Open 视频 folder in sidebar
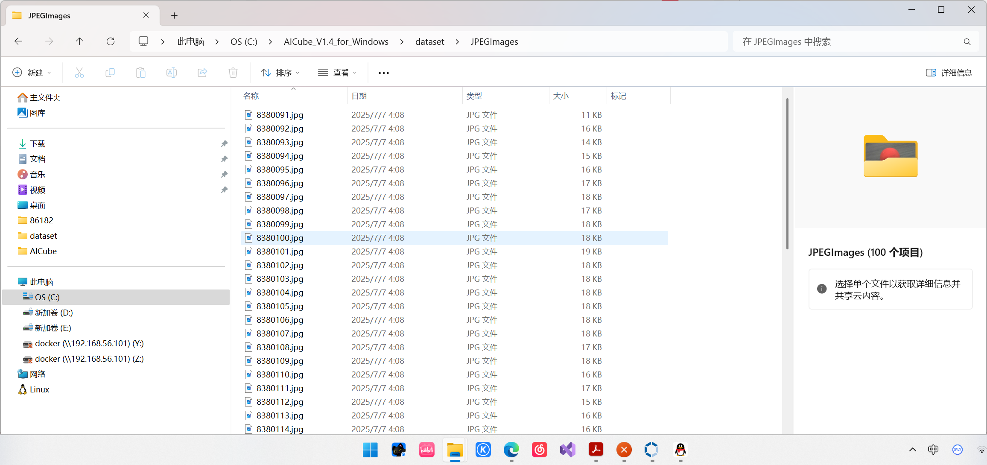The height and width of the screenshot is (465, 987). (x=32, y=190)
